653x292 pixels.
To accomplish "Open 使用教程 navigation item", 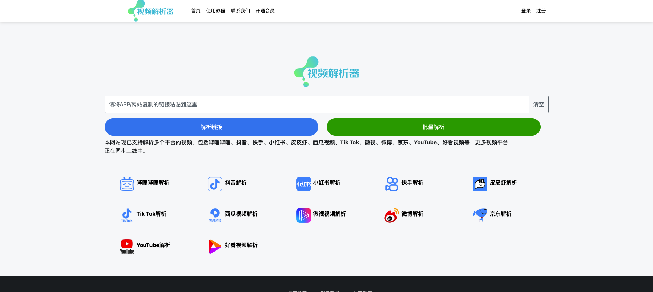I will (x=216, y=11).
